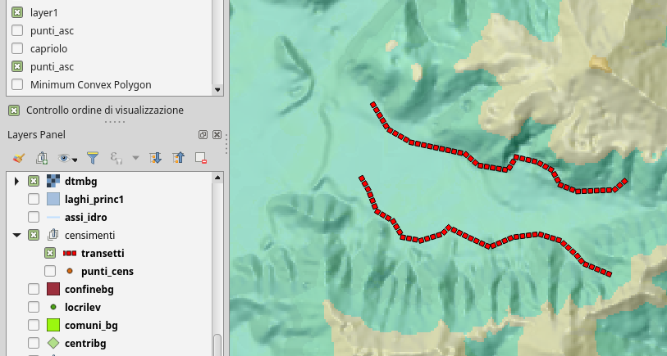
Task: Close the Layers Panel
Action: [217, 135]
